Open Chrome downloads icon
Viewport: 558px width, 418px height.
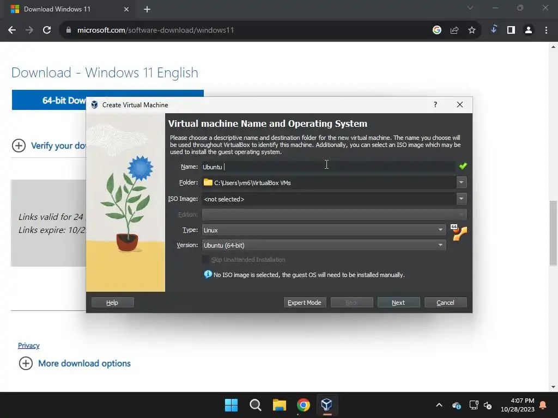[494, 30]
